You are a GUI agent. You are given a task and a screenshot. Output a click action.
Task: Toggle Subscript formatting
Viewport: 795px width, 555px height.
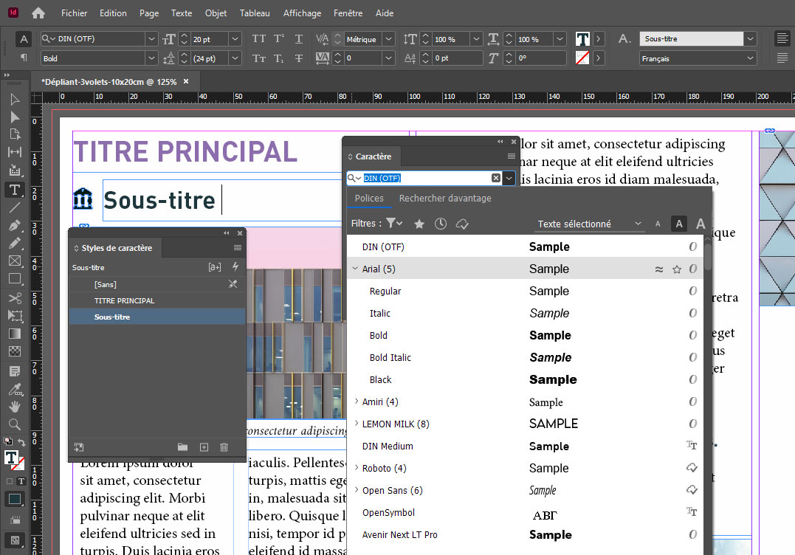pyautogui.click(x=279, y=58)
